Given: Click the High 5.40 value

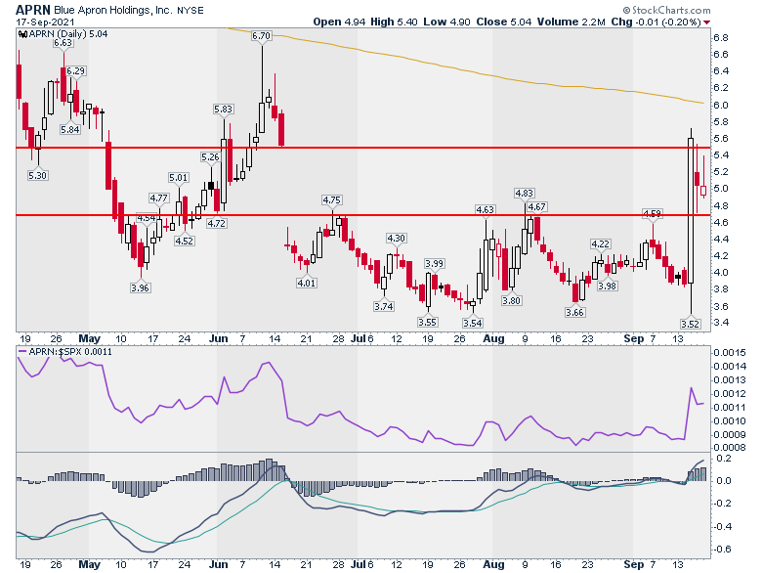Looking at the screenshot, I should pyautogui.click(x=394, y=22).
